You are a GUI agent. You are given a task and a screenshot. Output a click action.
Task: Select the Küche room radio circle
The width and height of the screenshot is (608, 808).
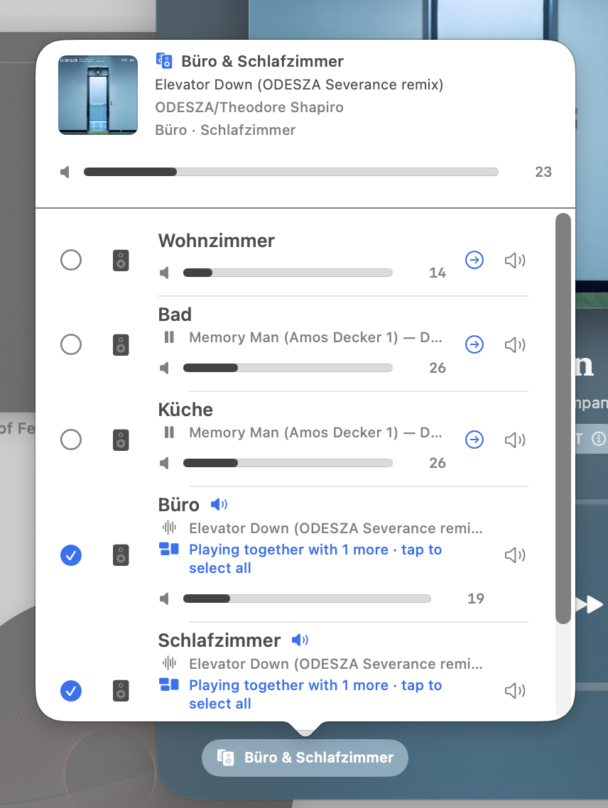(x=70, y=440)
